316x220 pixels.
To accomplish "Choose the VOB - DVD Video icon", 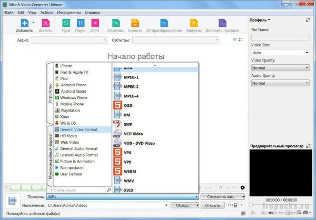I will click(x=117, y=143).
